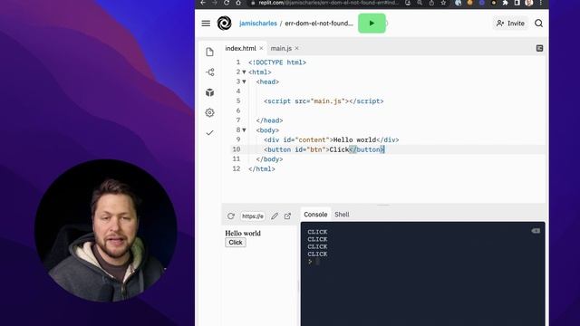
Task: Switch to the index.html tab
Action: click(240, 48)
